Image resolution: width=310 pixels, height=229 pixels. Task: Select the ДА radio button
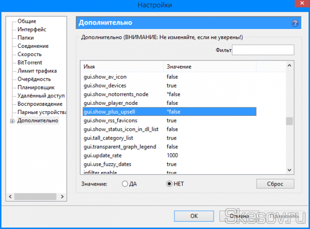click(x=125, y=184)
